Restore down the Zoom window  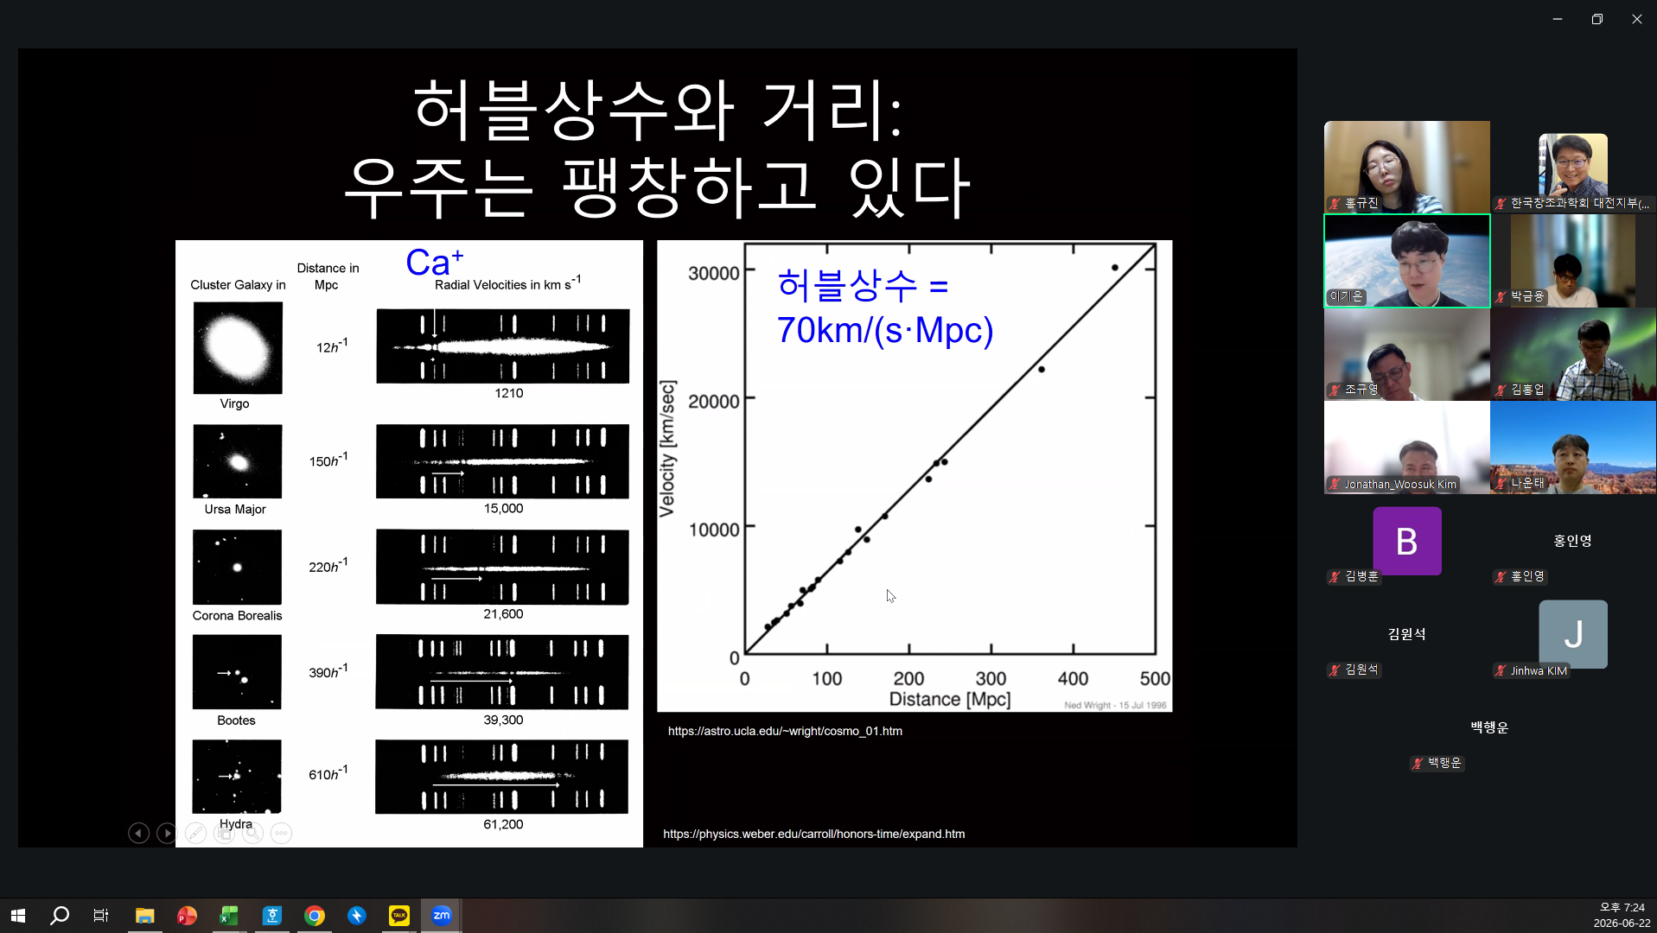[x=1597, y=19]
